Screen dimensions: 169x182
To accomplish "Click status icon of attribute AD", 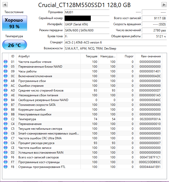I will coord(6,90).
